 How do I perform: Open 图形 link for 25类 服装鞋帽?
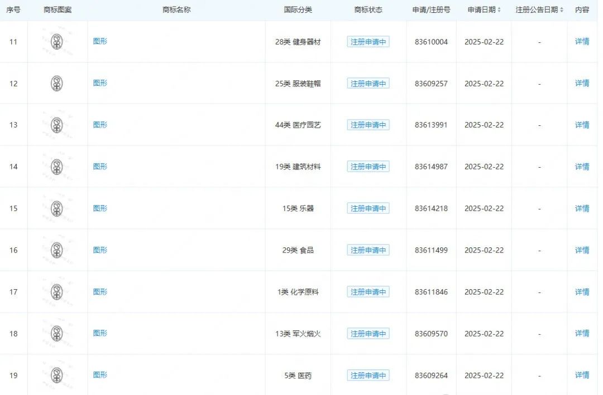point(100,83)
